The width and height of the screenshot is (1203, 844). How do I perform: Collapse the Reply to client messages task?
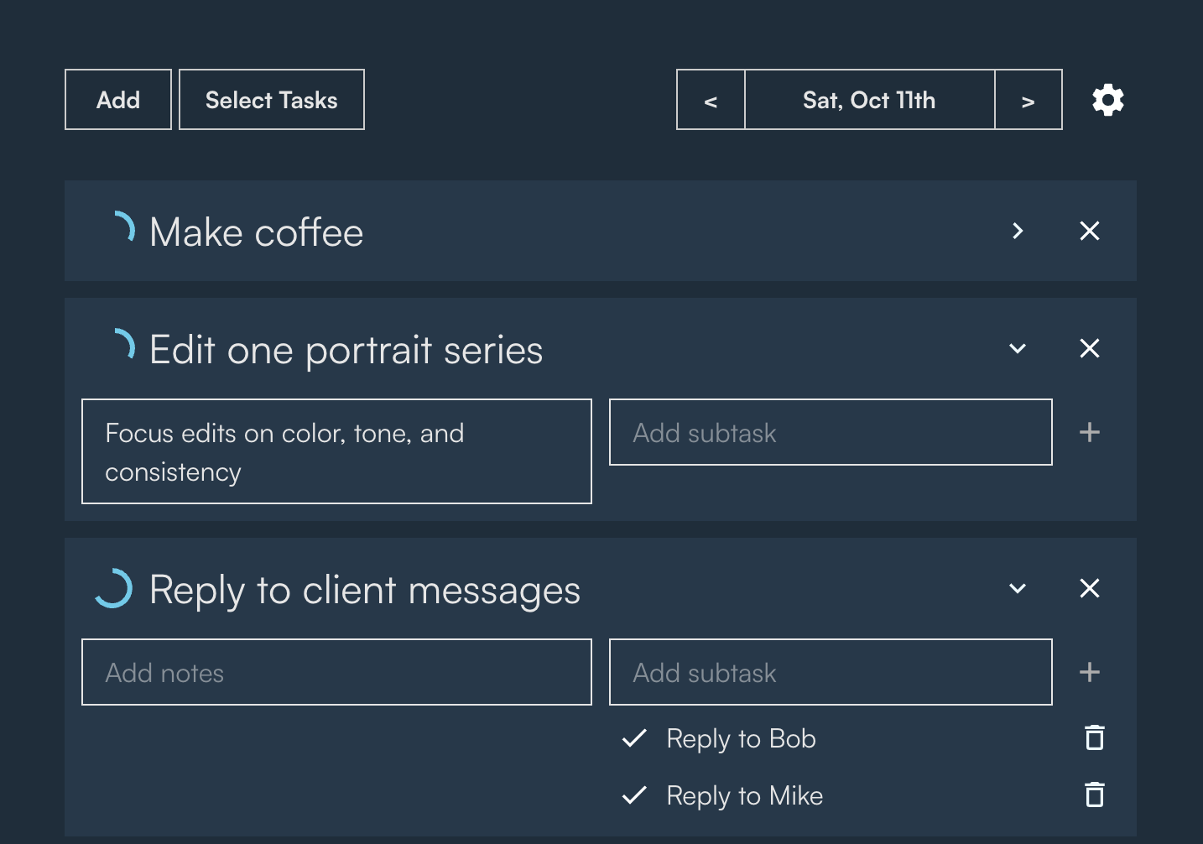pos(1018,588)
